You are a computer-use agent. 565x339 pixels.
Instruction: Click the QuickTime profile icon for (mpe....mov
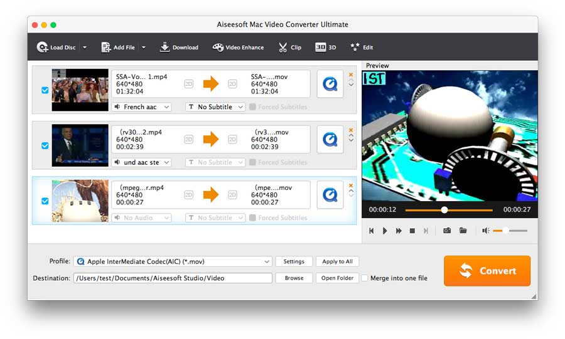(330, 194)
